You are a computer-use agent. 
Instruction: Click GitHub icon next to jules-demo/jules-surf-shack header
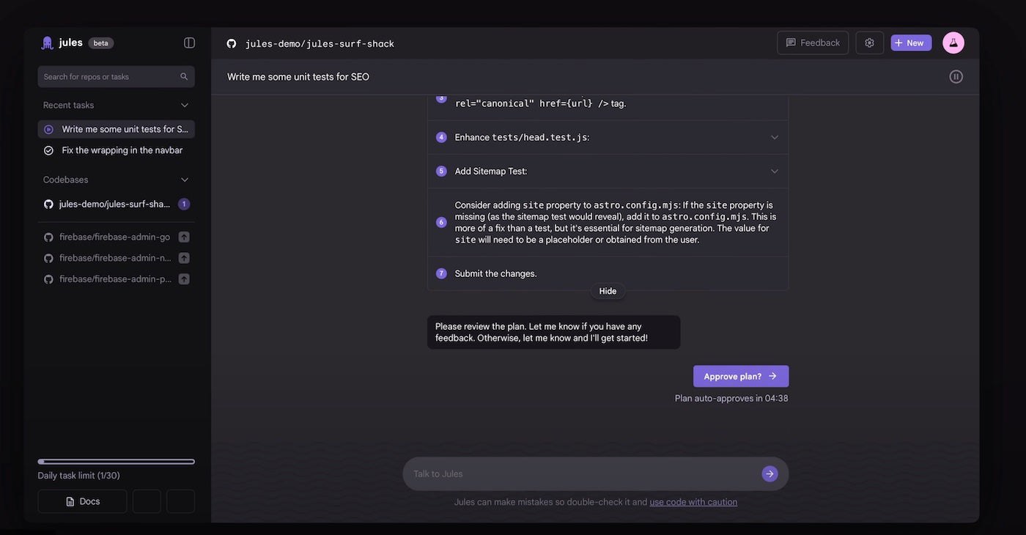coord(232,43)
